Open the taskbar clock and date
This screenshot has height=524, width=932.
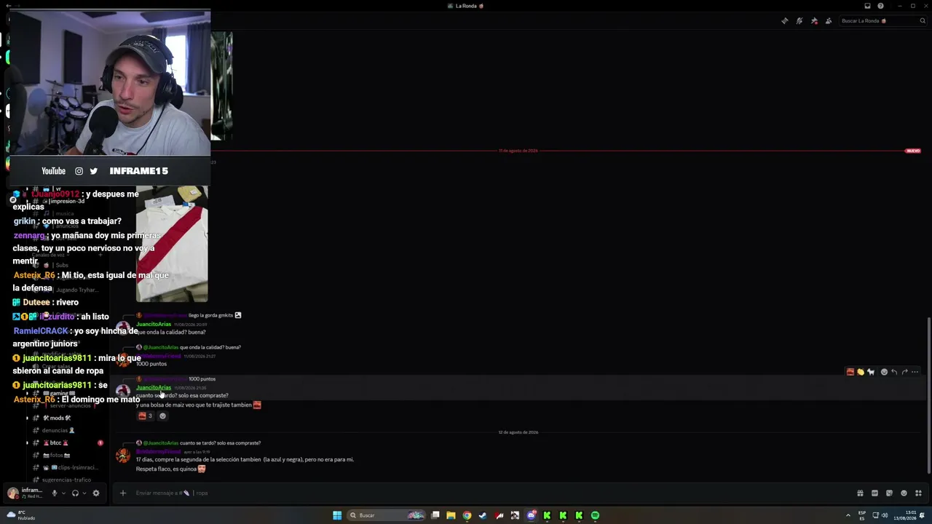coord(906,515)
